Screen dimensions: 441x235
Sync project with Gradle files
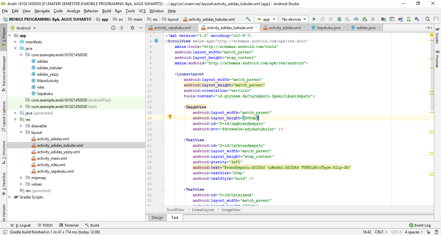pyautogui.click(x=400, y=19)
